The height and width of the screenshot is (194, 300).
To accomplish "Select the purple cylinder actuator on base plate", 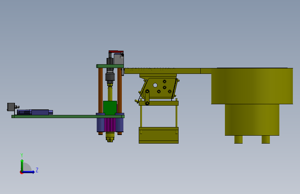I will pos(35,112).
